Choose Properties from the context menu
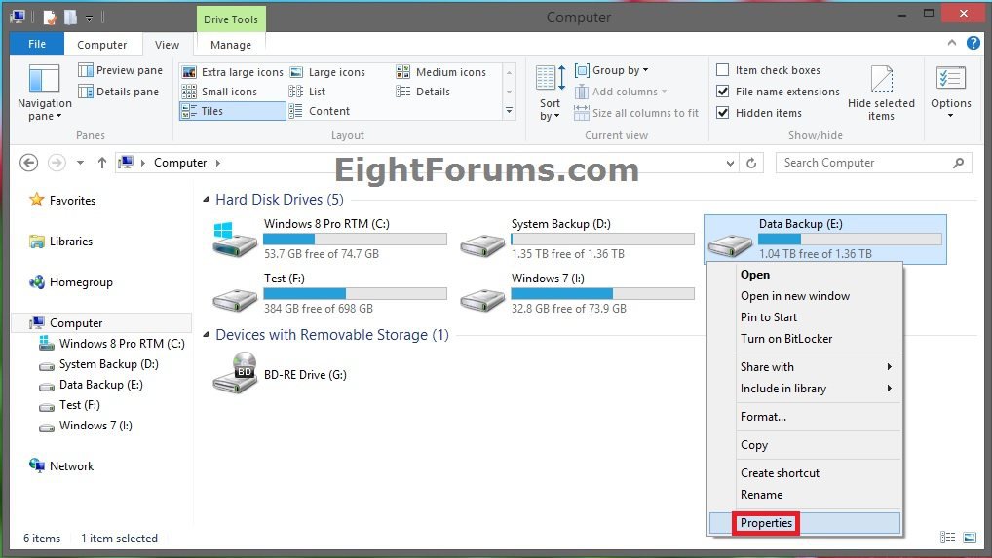Viewport: 992px width, 558px height. 805,523
